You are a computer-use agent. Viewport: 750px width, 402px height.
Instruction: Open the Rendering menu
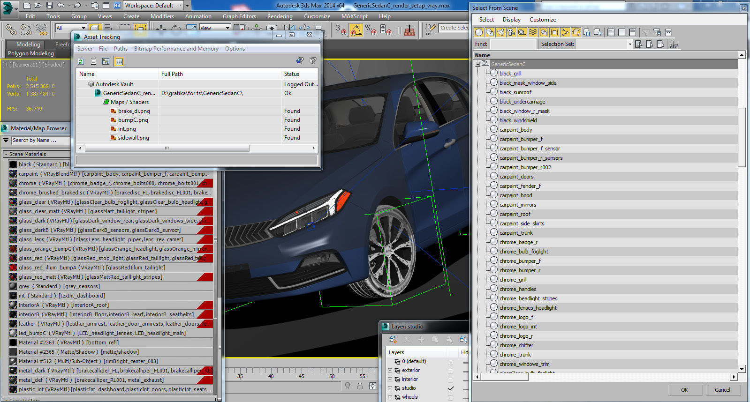(x=280, y=16)
